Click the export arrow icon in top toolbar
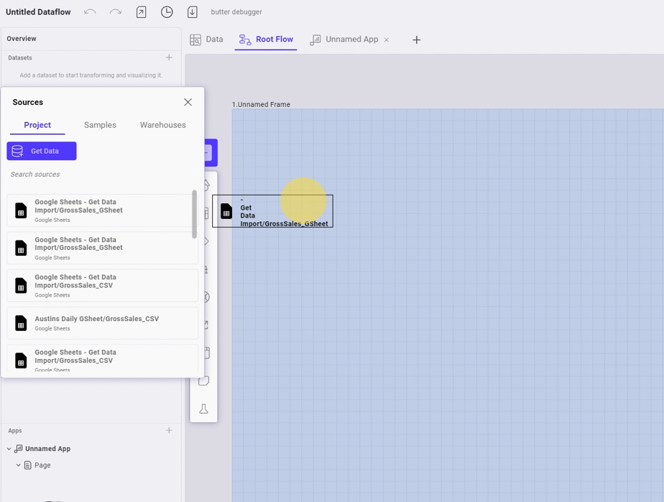The image size is (664, 502). (141, 12)
